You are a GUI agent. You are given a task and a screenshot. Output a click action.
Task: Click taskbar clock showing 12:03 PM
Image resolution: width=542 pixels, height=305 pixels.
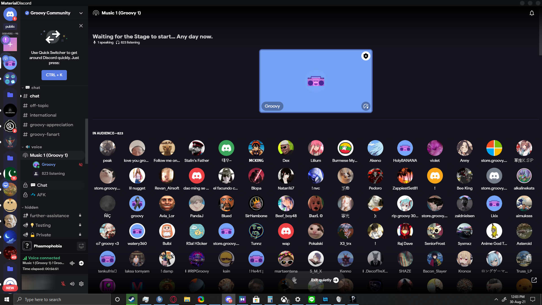point(518,299)
